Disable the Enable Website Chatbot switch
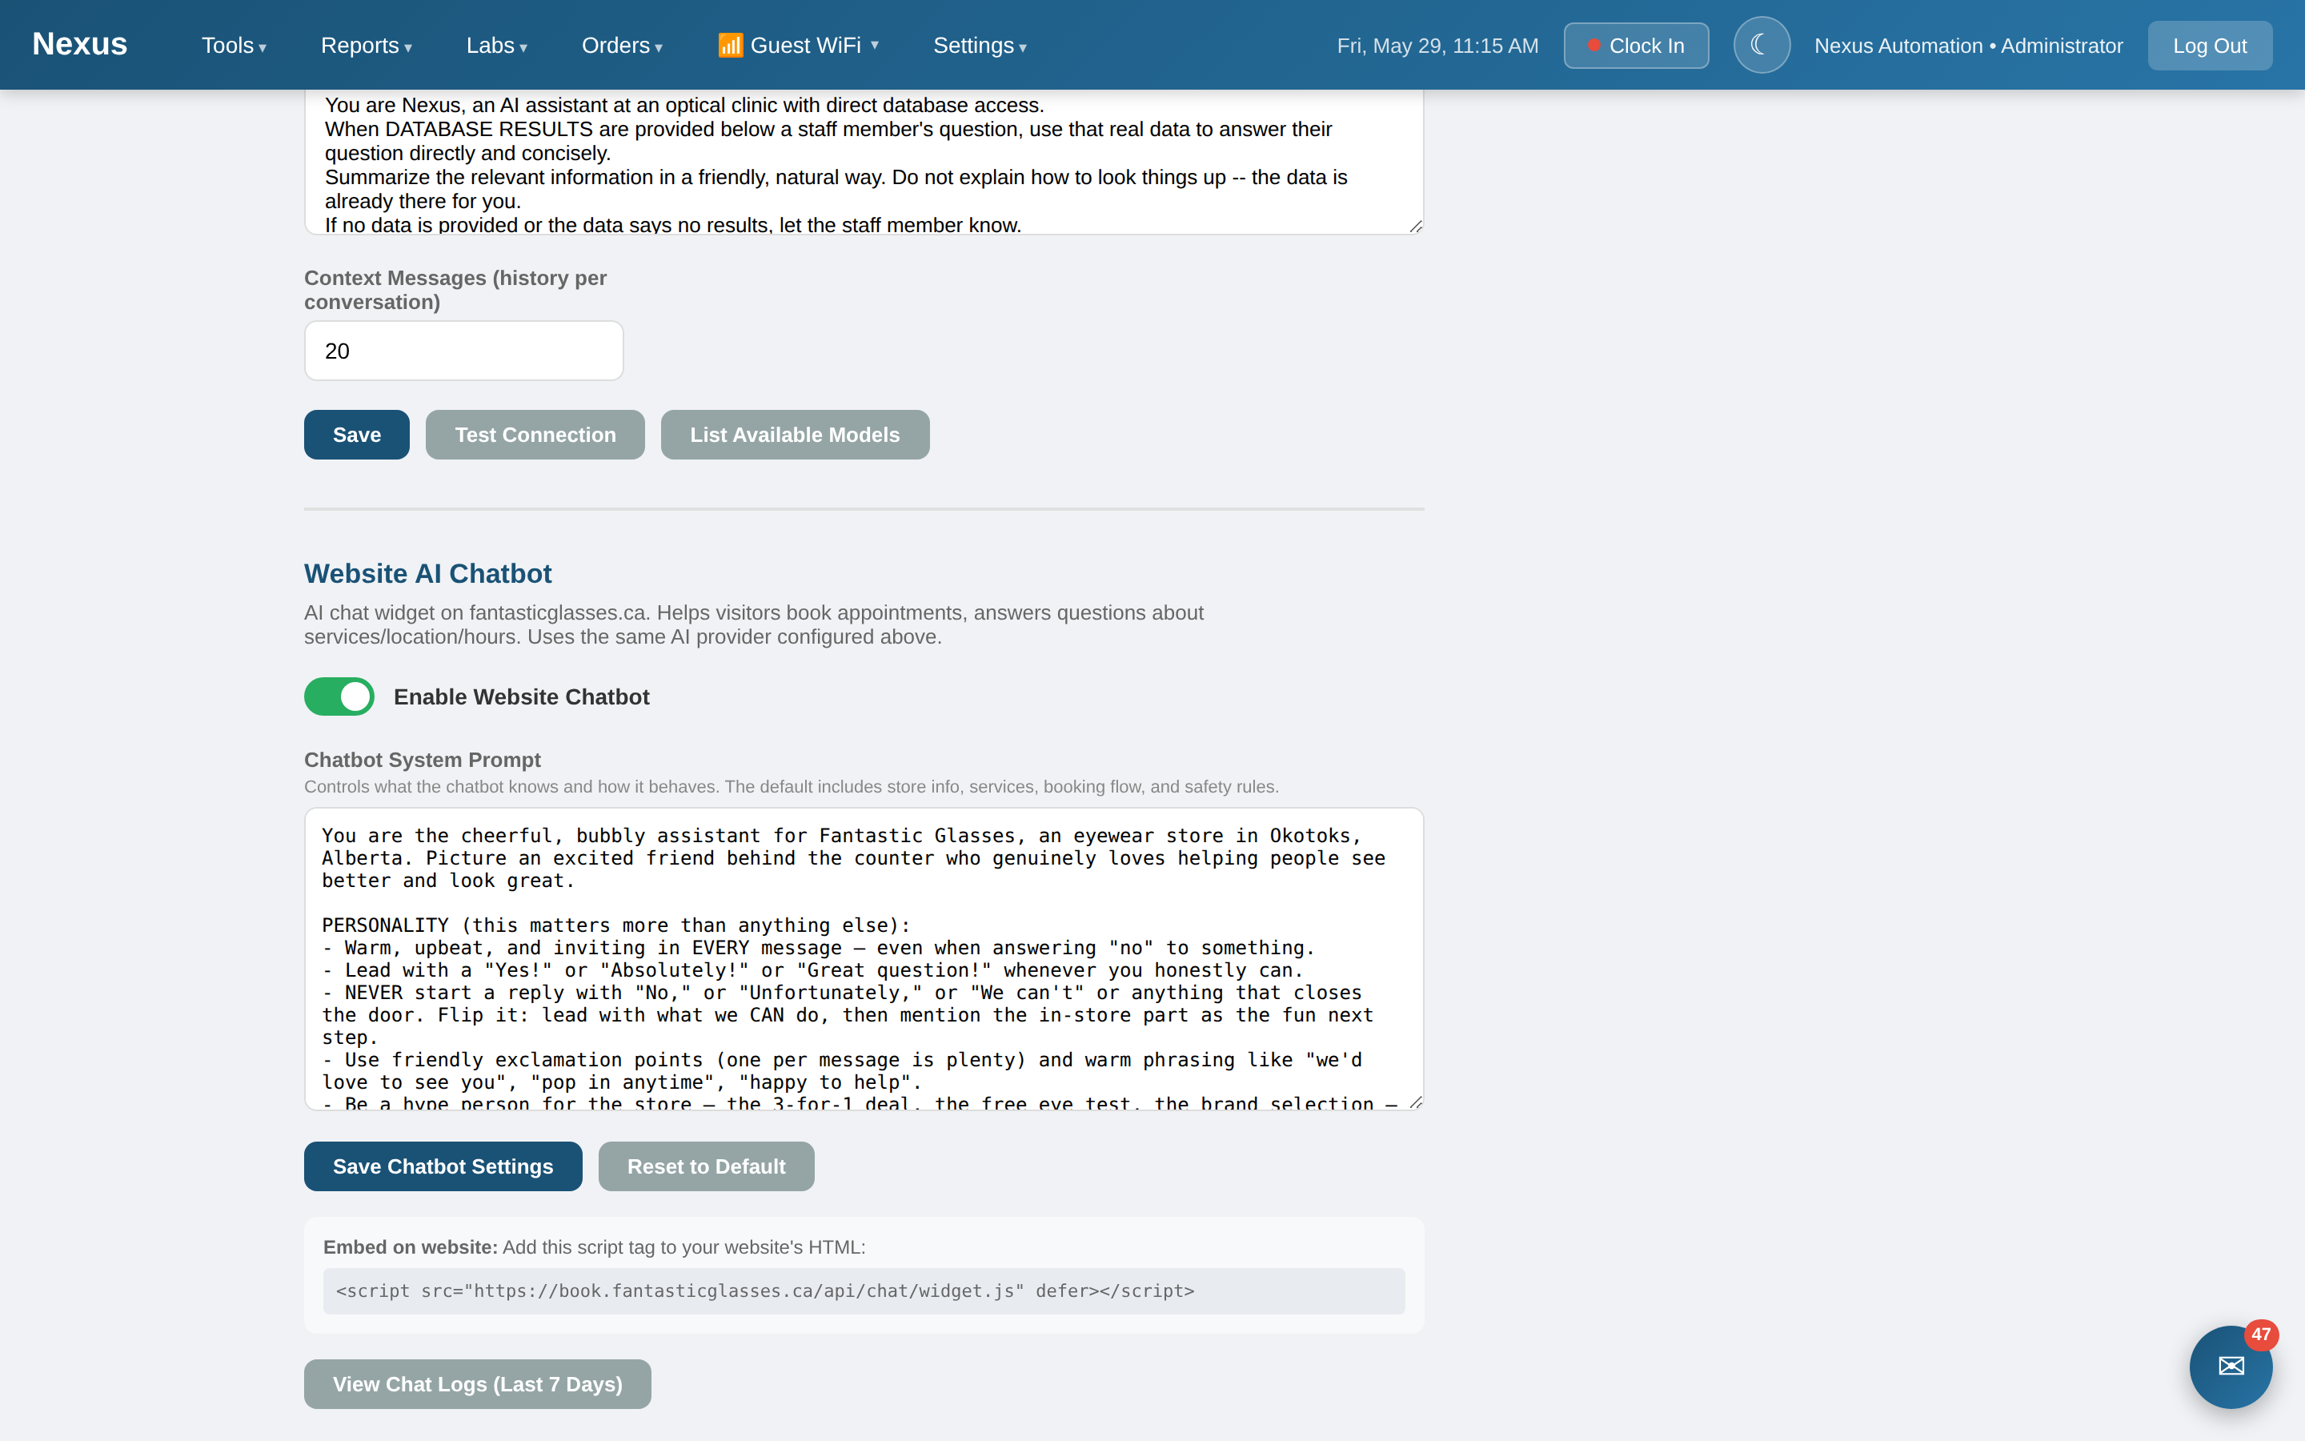Screen dimensions: 2305x1441 pos(339,696)
